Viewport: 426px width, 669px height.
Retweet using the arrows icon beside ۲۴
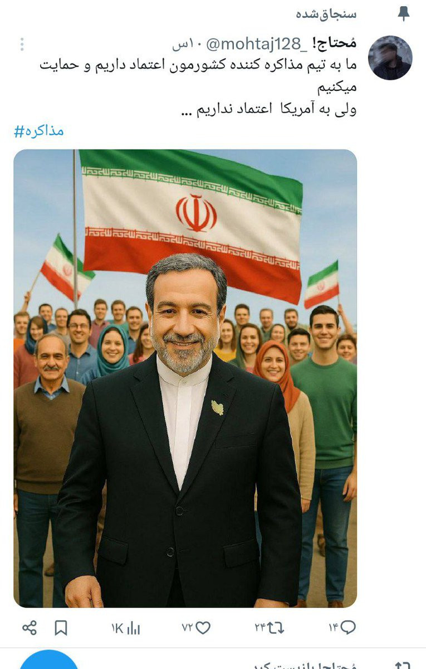(276, 628)
